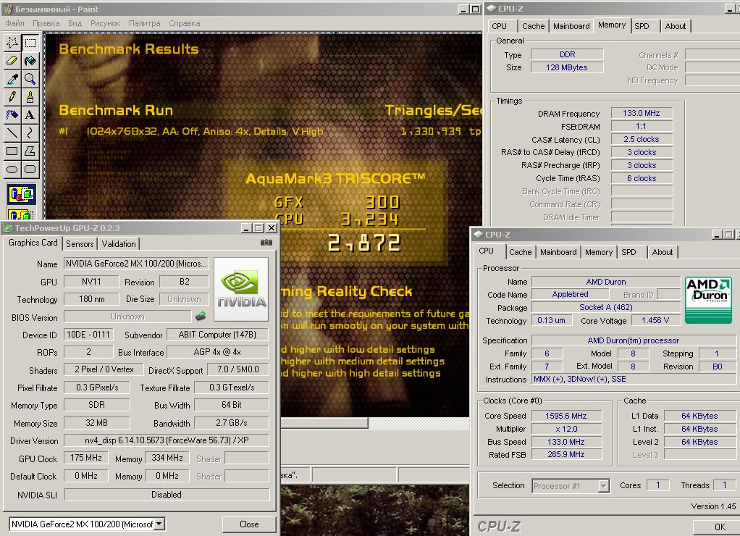Screen dimensions: 740x536
Task: Open About tab in upper CPU-Z window
Action: [x=676, y=27]
